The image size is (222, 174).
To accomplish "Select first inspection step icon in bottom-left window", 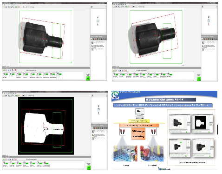I will point(4,163).
